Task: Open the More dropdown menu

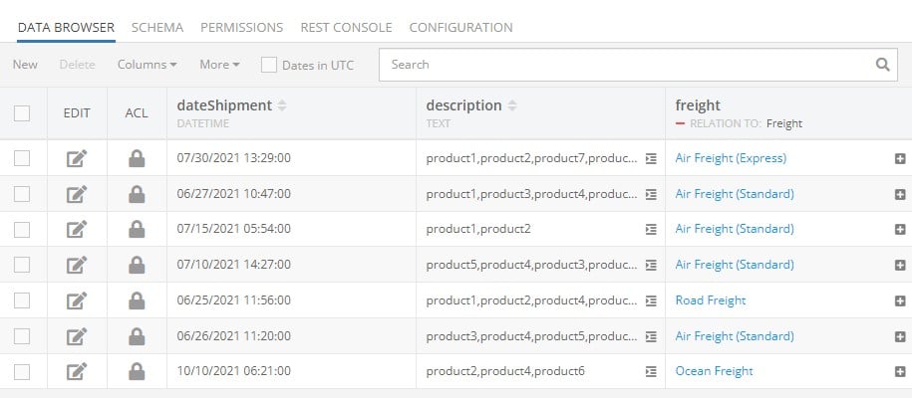Action: [x=220, y=65]
